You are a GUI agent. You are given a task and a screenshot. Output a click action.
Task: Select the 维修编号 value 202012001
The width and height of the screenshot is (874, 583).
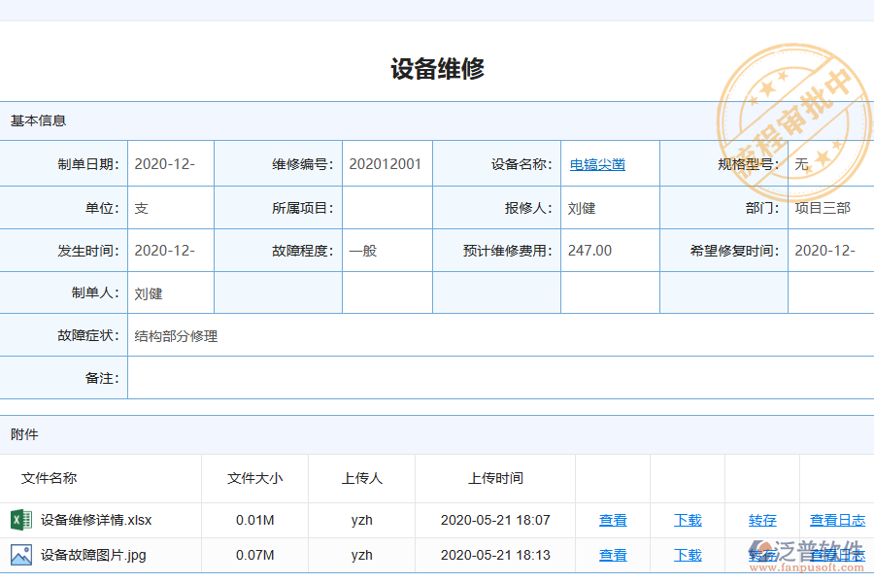(x=387, y=164)
